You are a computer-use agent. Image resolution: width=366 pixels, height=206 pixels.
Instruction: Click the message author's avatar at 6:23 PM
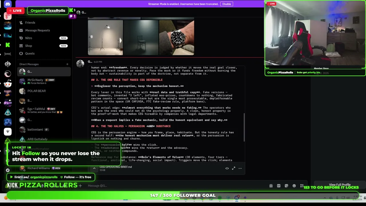[80, 64]
